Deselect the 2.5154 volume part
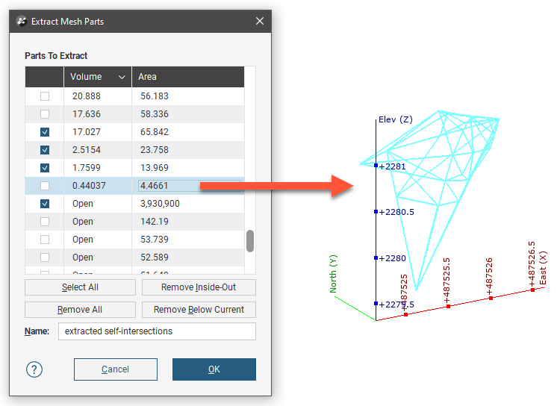 pos(45,150)
